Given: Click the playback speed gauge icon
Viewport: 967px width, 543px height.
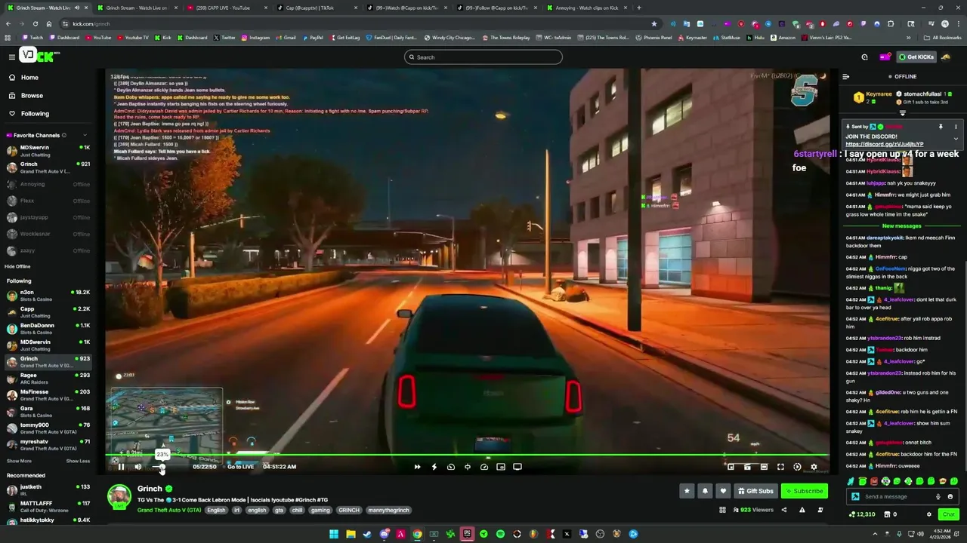Looking at the screenshot, I should [x=484, y=467].
